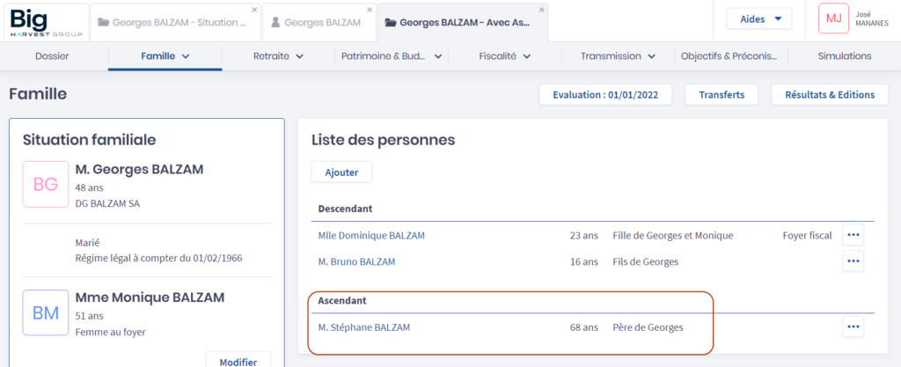
Task: Go to the Simulations section
Action: pos(844,56)
